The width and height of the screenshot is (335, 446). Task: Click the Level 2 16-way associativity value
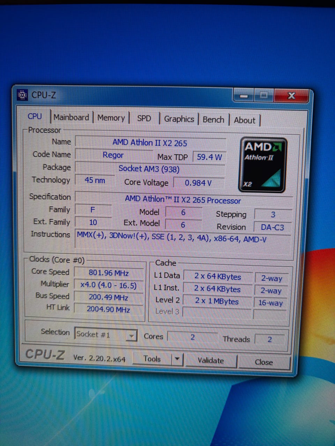[270, 303]
